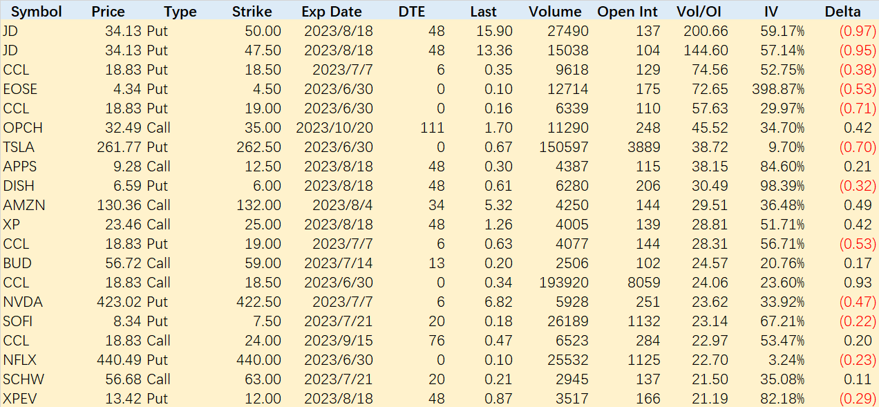879x407 pixels.
Task: Select the NFLX symbol cell
Action: point(20,360)
